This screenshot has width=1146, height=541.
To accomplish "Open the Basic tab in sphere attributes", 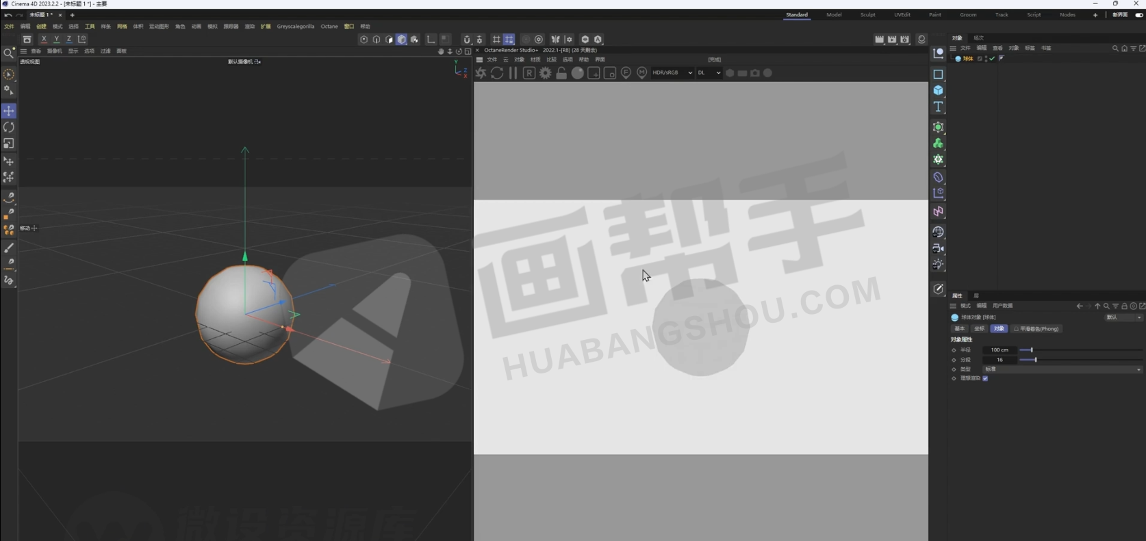I will pos(960,329).
